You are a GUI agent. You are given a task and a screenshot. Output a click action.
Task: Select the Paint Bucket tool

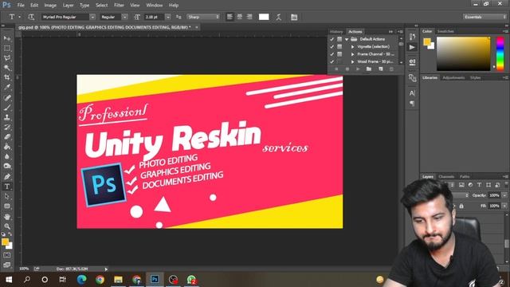click(7, 147)
